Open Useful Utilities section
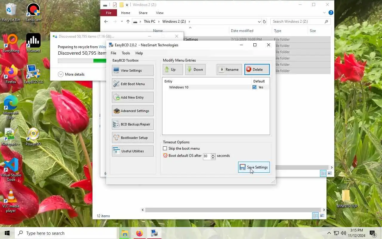The image size is (382, 239). 133,151
